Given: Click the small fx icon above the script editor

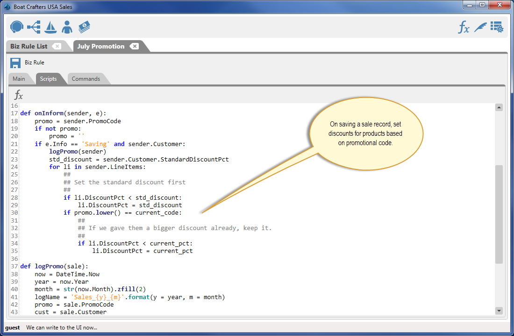Looking at the screenshot, I should point(18,95).
